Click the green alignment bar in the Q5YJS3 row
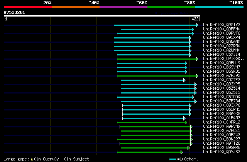Screen dimensions: 247x162 (x=149, y=152)
